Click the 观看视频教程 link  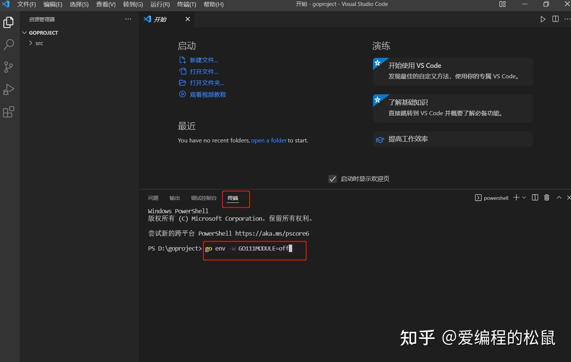coord(208,95)
